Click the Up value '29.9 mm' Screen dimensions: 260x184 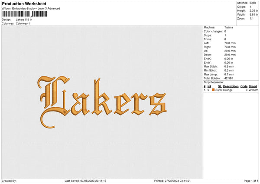coord(230,51)
